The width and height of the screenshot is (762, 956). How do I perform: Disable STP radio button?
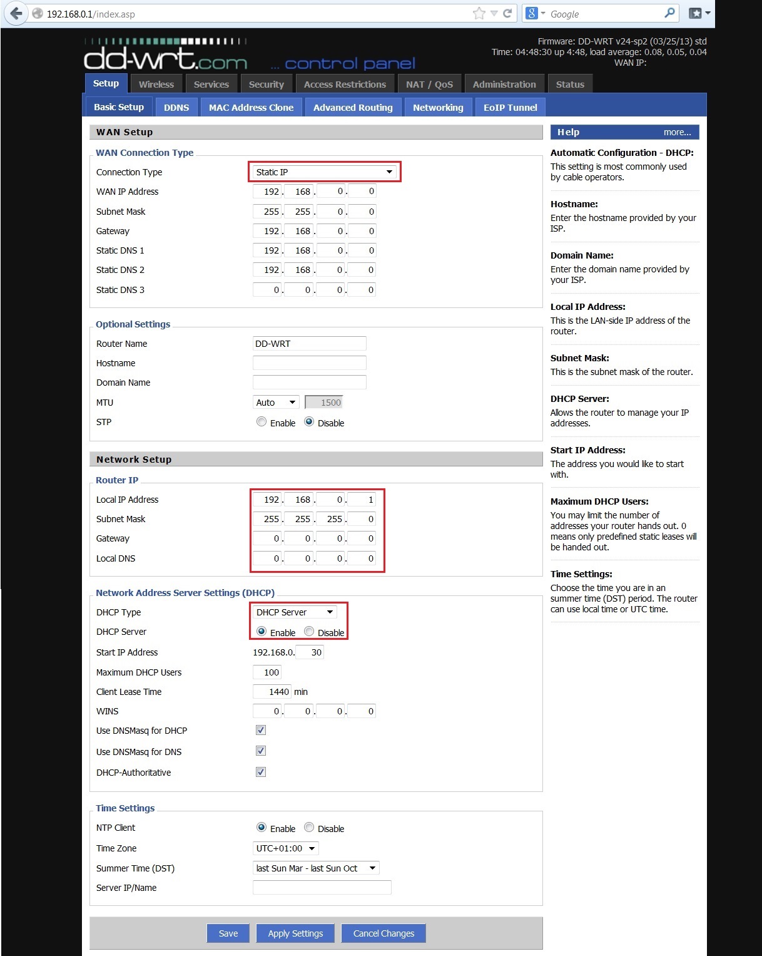click(x=309, y=422)
